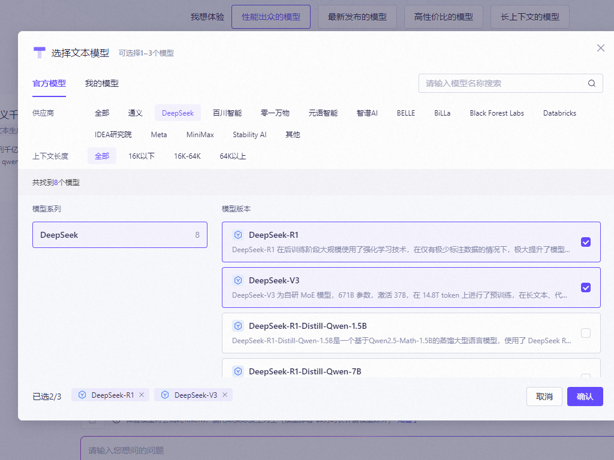This screenshot has height=460, width=614.
Task: Uncheck the DeepSeek-R1 model checkbox
Action: tap(586, 242)
